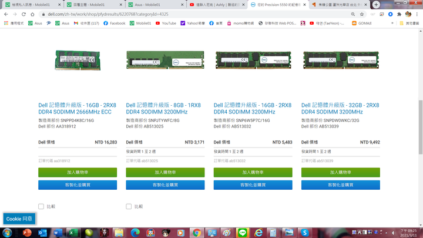
Task: Bookmark this page with the star icon
Action: point(362,14)
